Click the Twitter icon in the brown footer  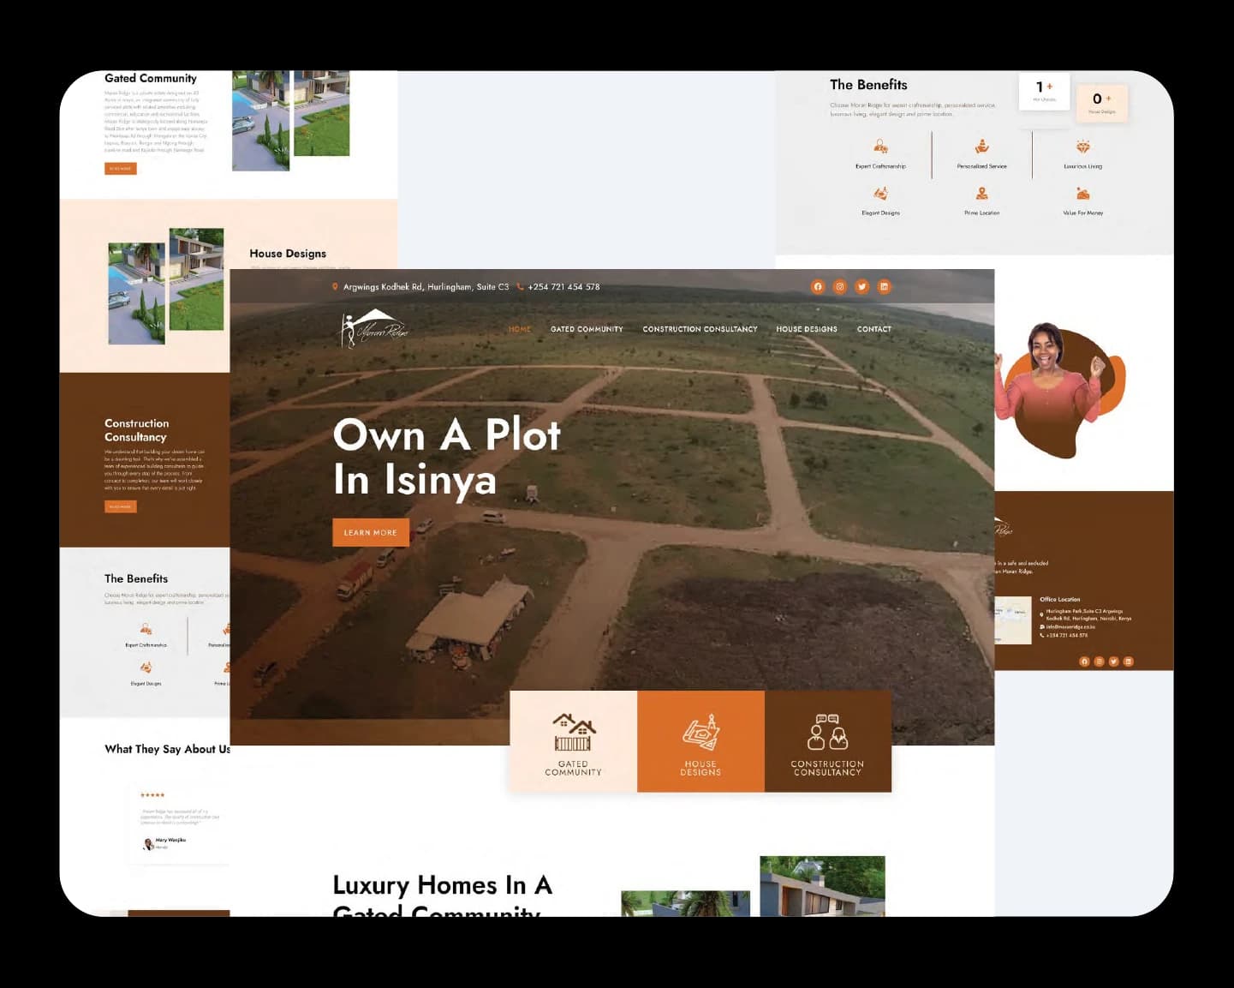pyautogui.click(x=1113, y=662)
